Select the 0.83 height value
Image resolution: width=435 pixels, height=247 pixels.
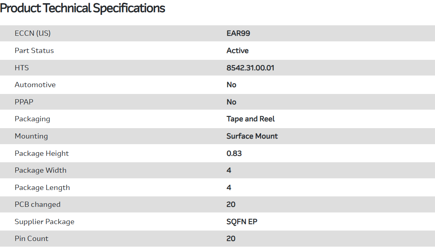tap(234, 153)
